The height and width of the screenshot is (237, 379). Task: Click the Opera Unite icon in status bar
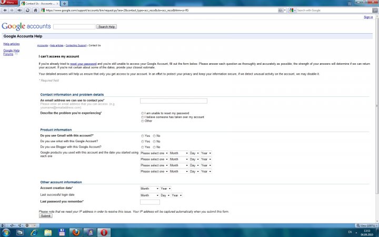[20, 225]
